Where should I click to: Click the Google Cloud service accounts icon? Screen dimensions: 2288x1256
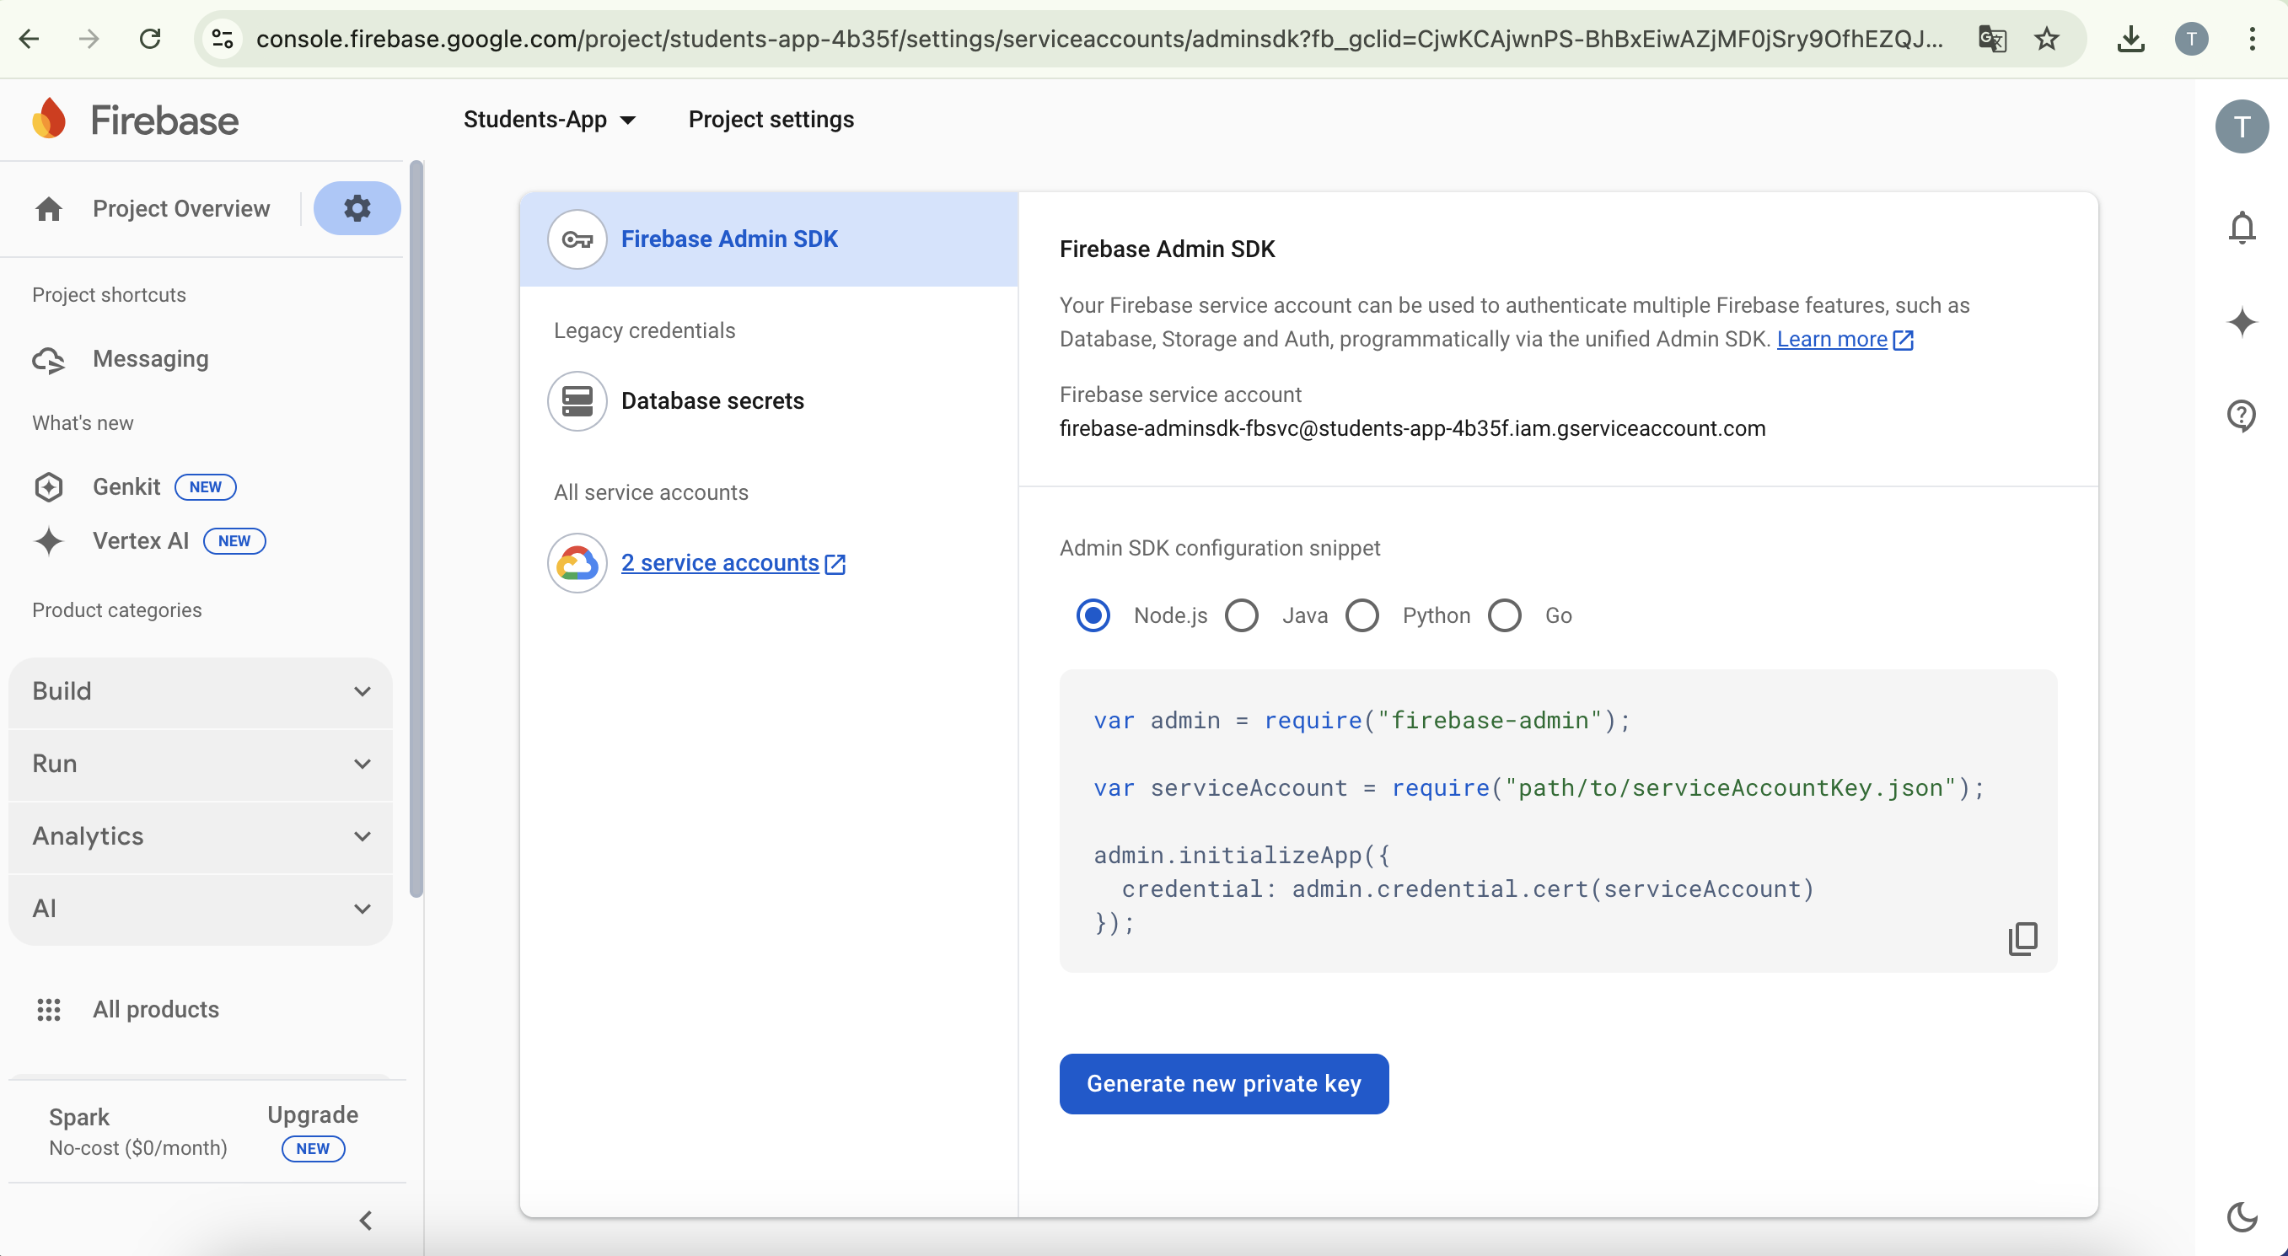pyautogui.click(x=577, y=563)
